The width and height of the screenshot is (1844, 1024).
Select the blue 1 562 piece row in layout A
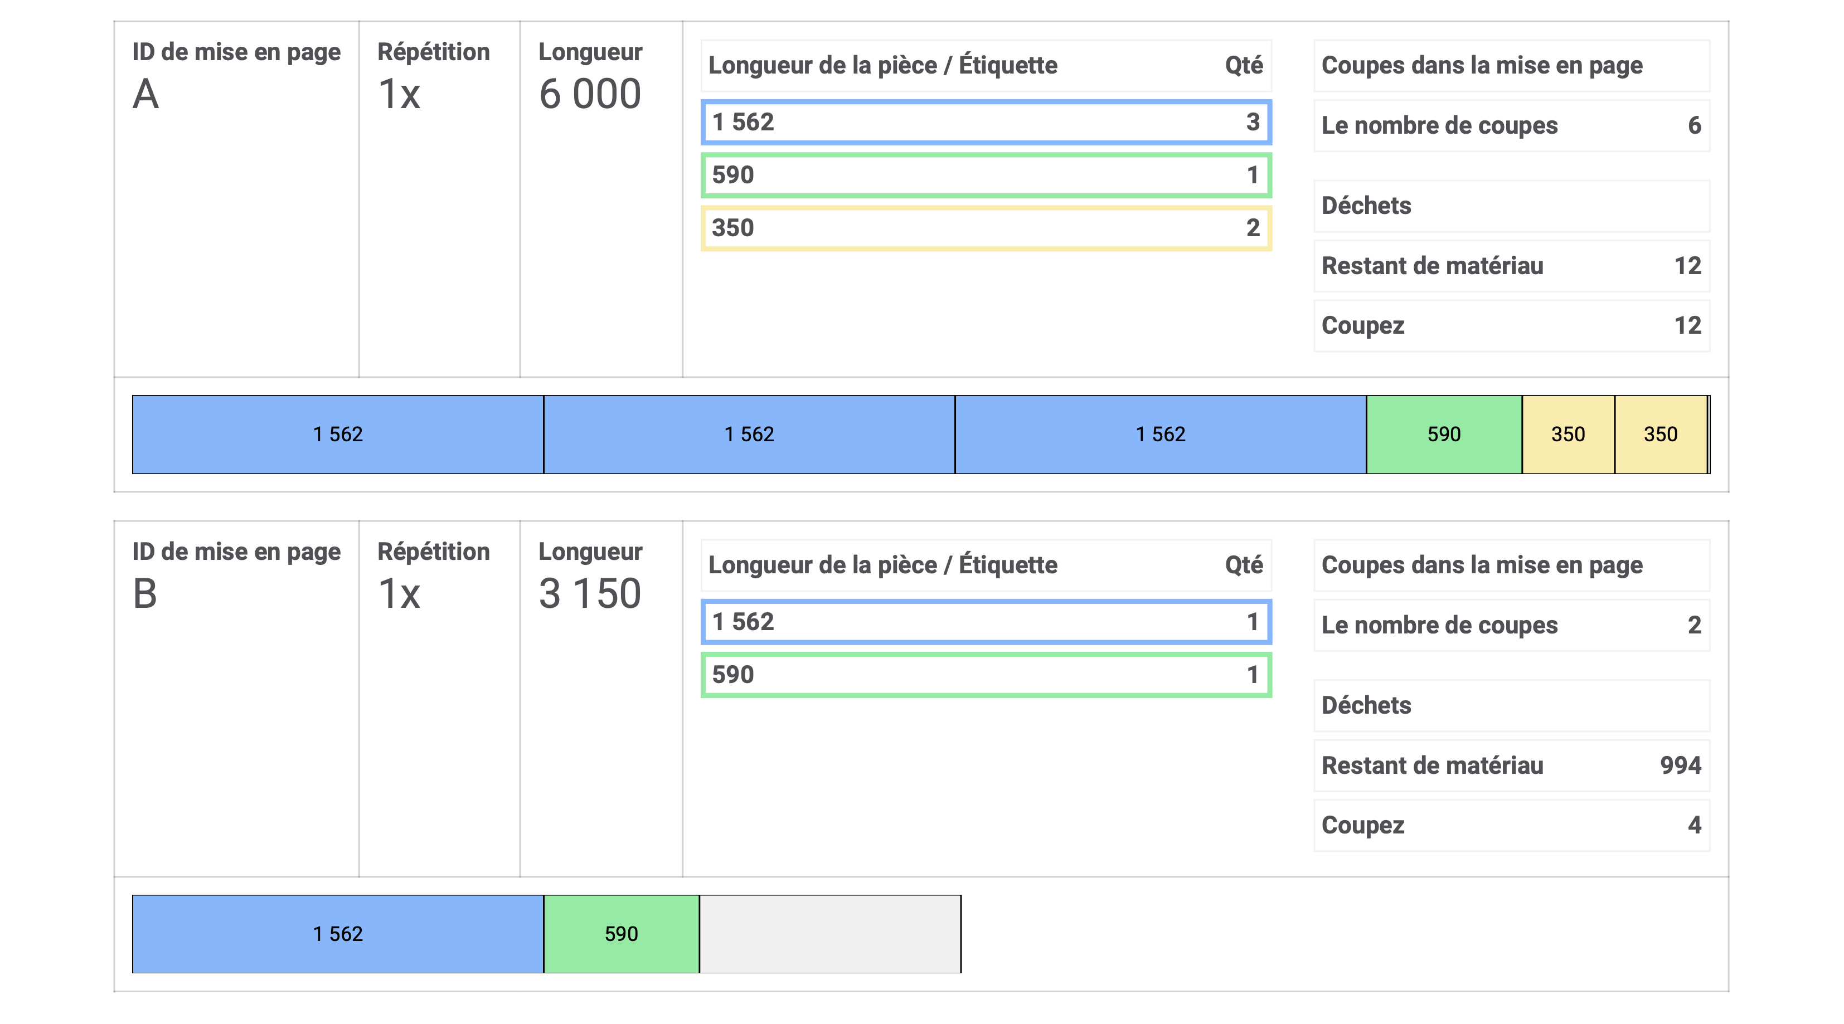[986, 123]
